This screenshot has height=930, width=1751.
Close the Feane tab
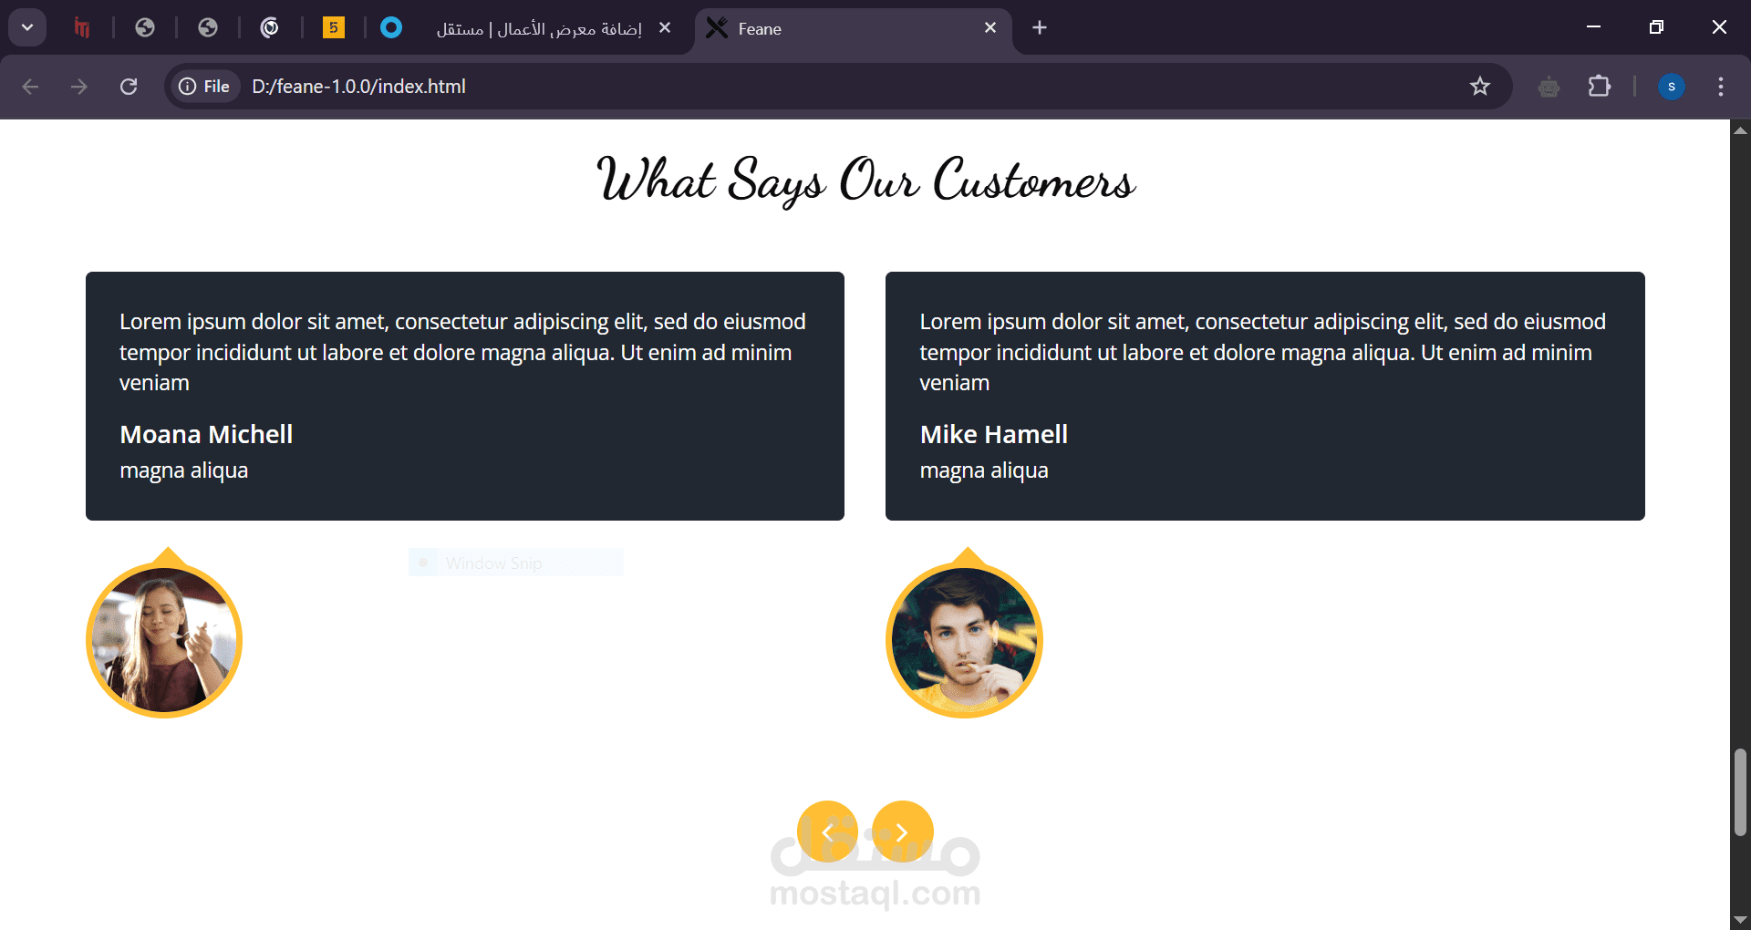(990, 28)
